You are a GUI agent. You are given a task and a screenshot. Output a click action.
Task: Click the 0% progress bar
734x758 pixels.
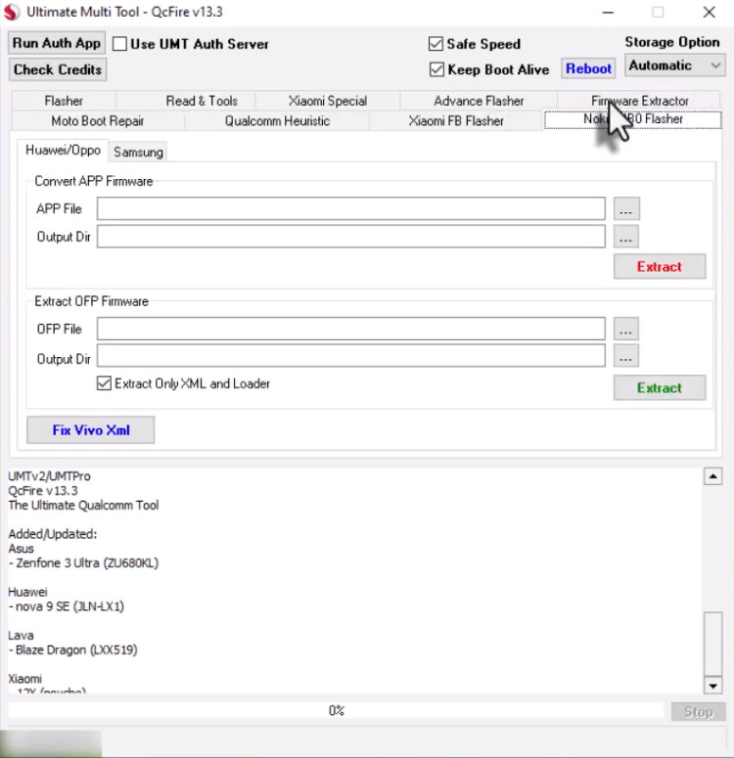coord(337,711)
